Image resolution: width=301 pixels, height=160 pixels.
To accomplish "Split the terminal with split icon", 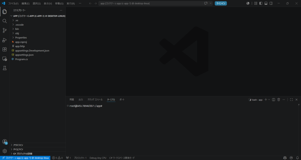I will (x=274, y=99).
